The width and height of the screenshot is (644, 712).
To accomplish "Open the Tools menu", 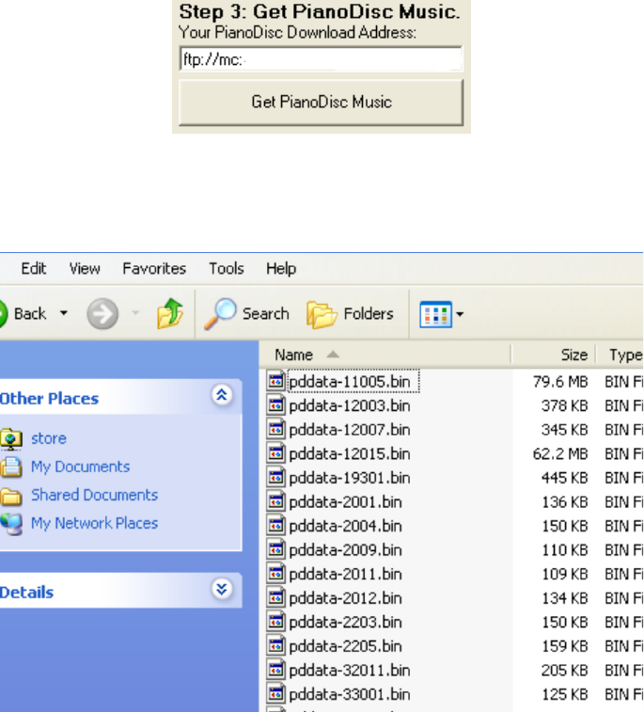I will (x=226, y=268).
